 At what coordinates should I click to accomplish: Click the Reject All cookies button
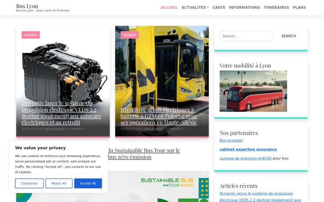coord(59,183)
